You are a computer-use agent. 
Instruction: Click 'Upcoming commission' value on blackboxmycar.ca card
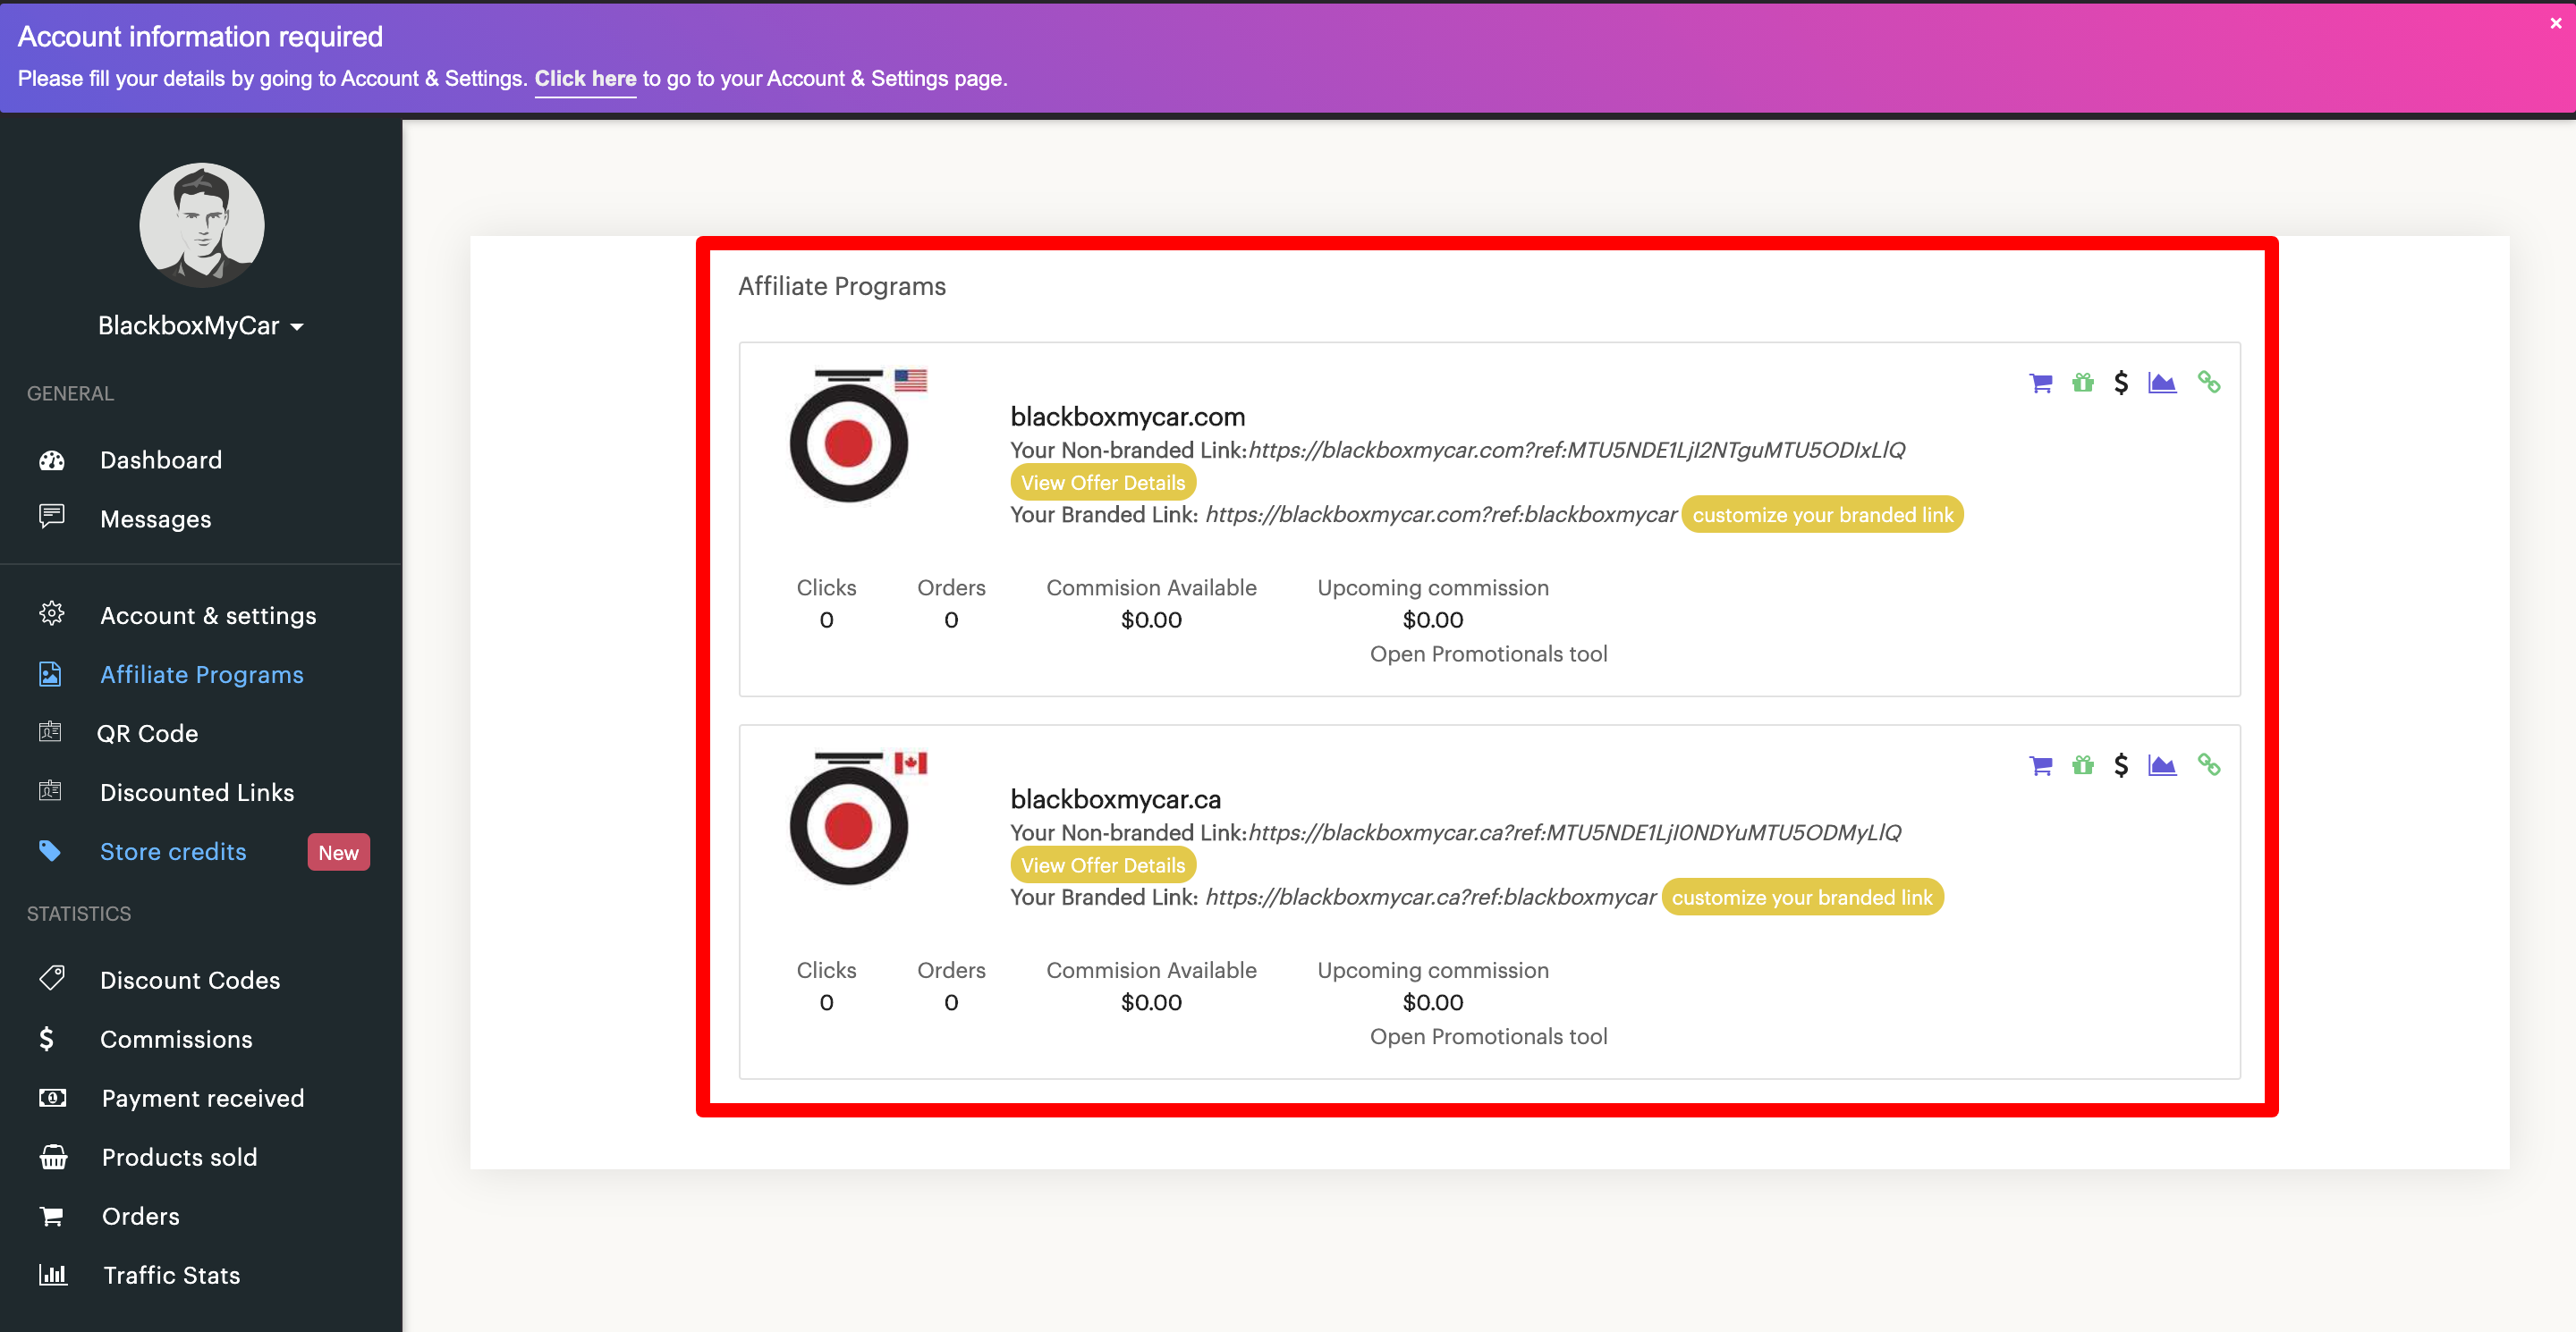(x=1432, y=1002)
